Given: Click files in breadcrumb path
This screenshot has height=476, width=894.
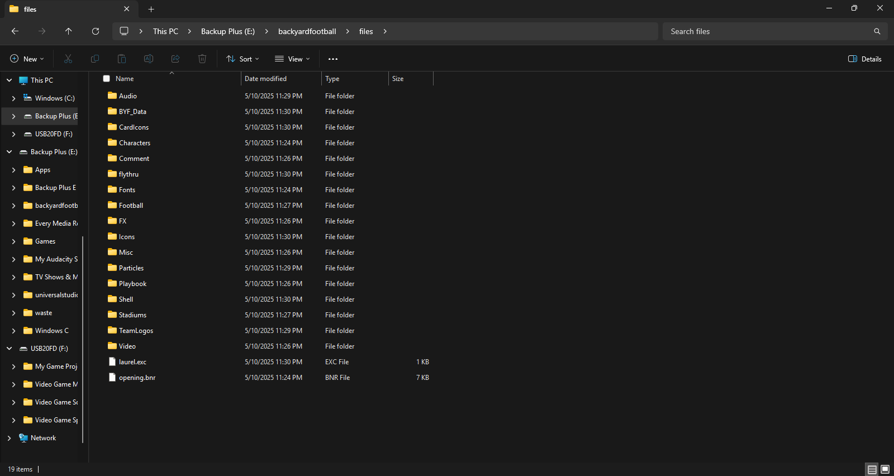Looking at the screenshot, I should (x=366, y=31).
